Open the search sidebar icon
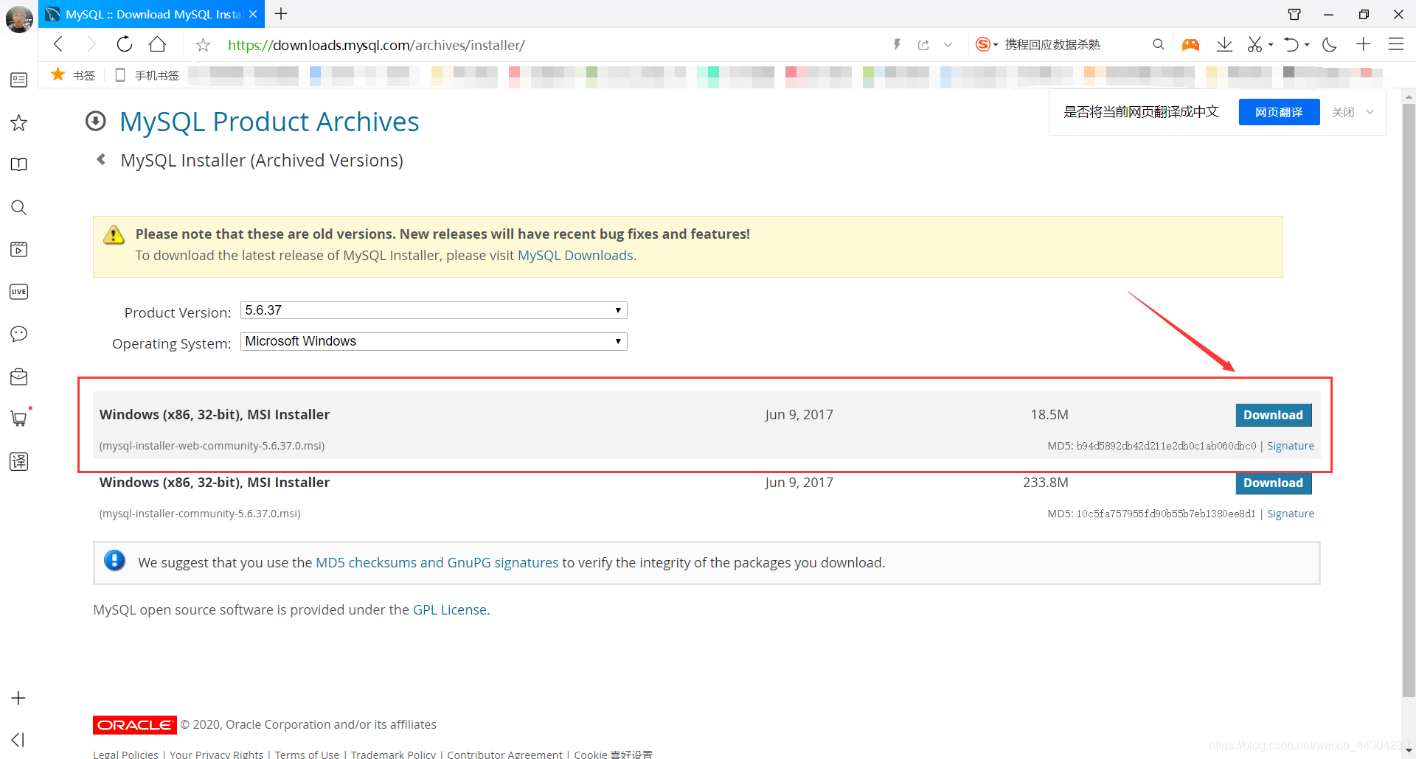 point(19,207)
